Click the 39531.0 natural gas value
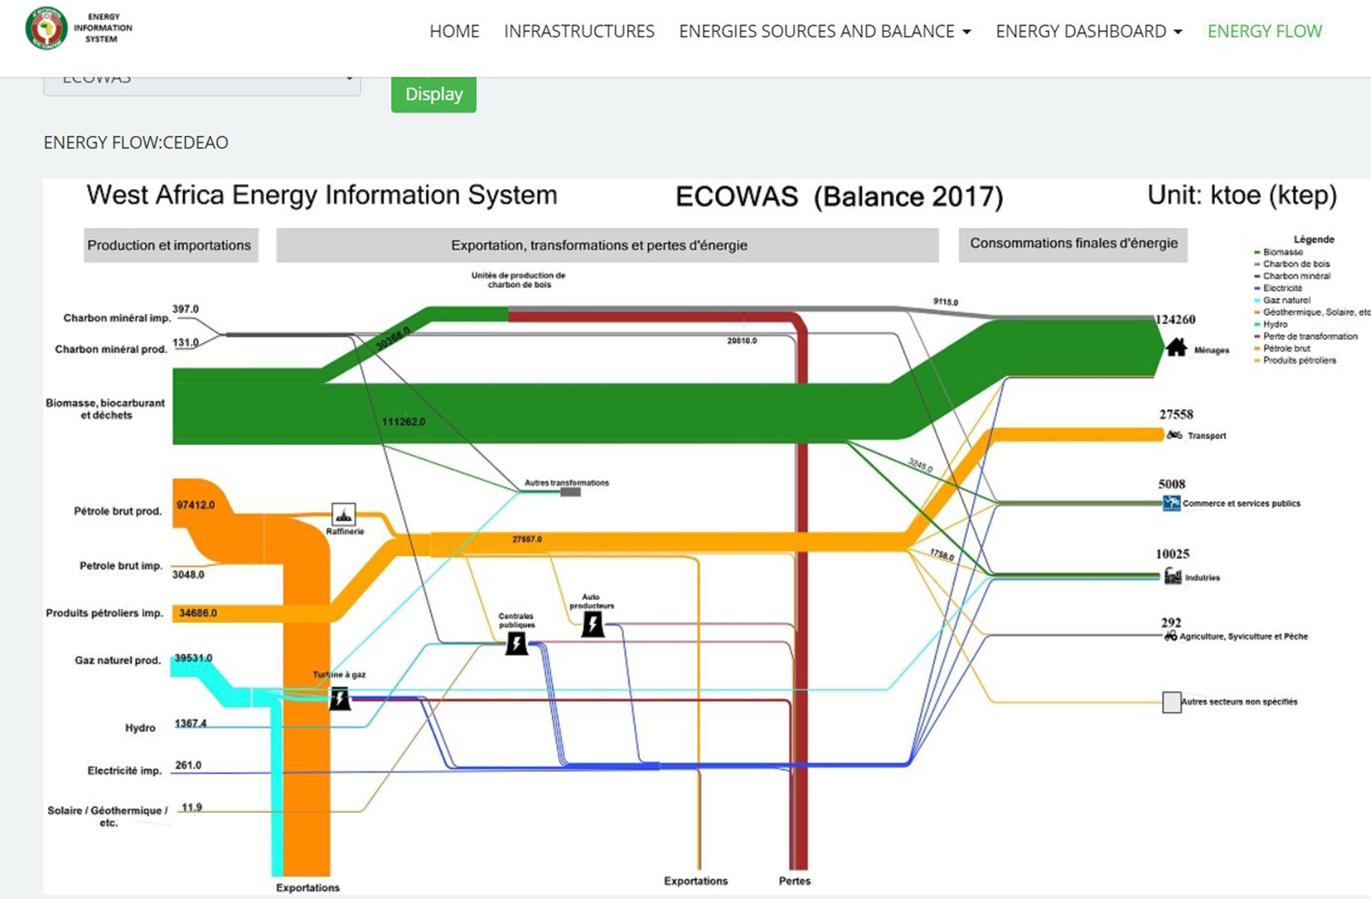 (194, 658)
